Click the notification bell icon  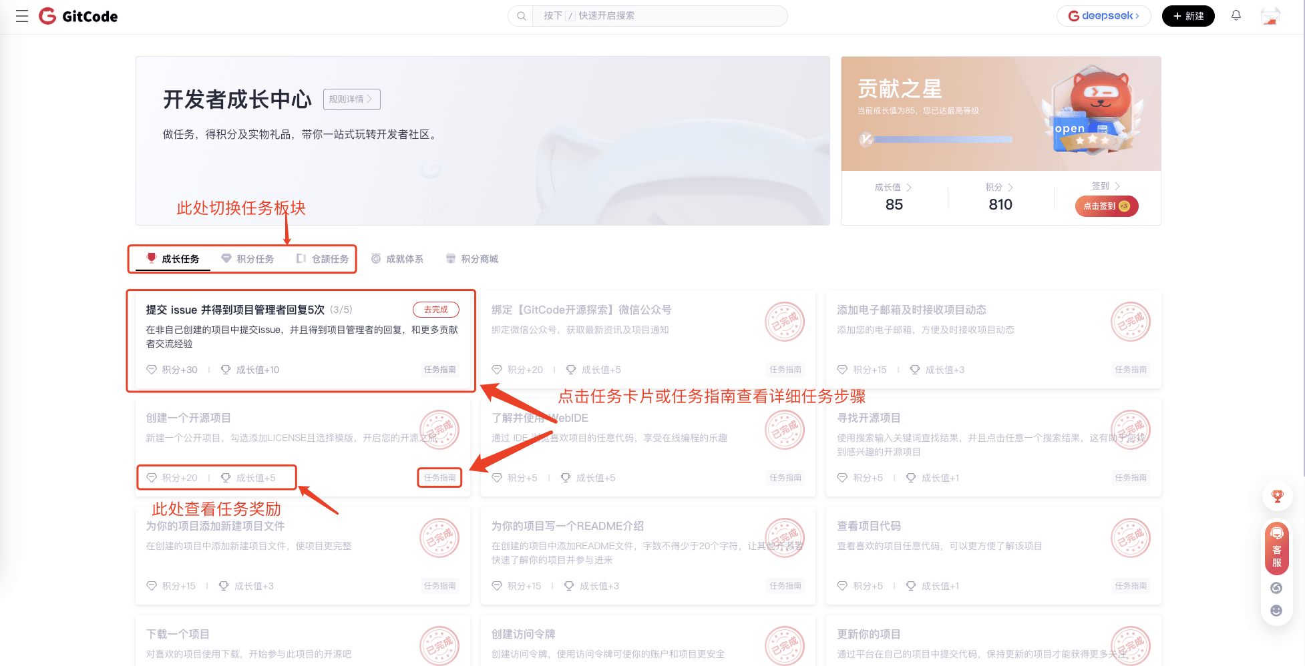pyautogui.click(x=1236, y=15)
